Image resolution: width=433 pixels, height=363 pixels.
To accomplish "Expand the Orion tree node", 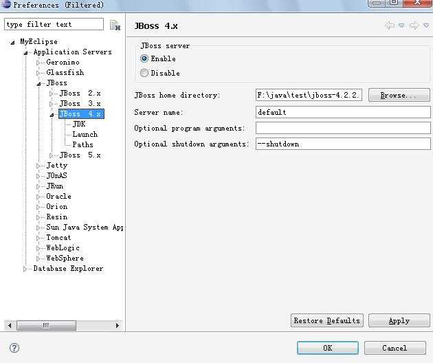I will tap(38, 207).
